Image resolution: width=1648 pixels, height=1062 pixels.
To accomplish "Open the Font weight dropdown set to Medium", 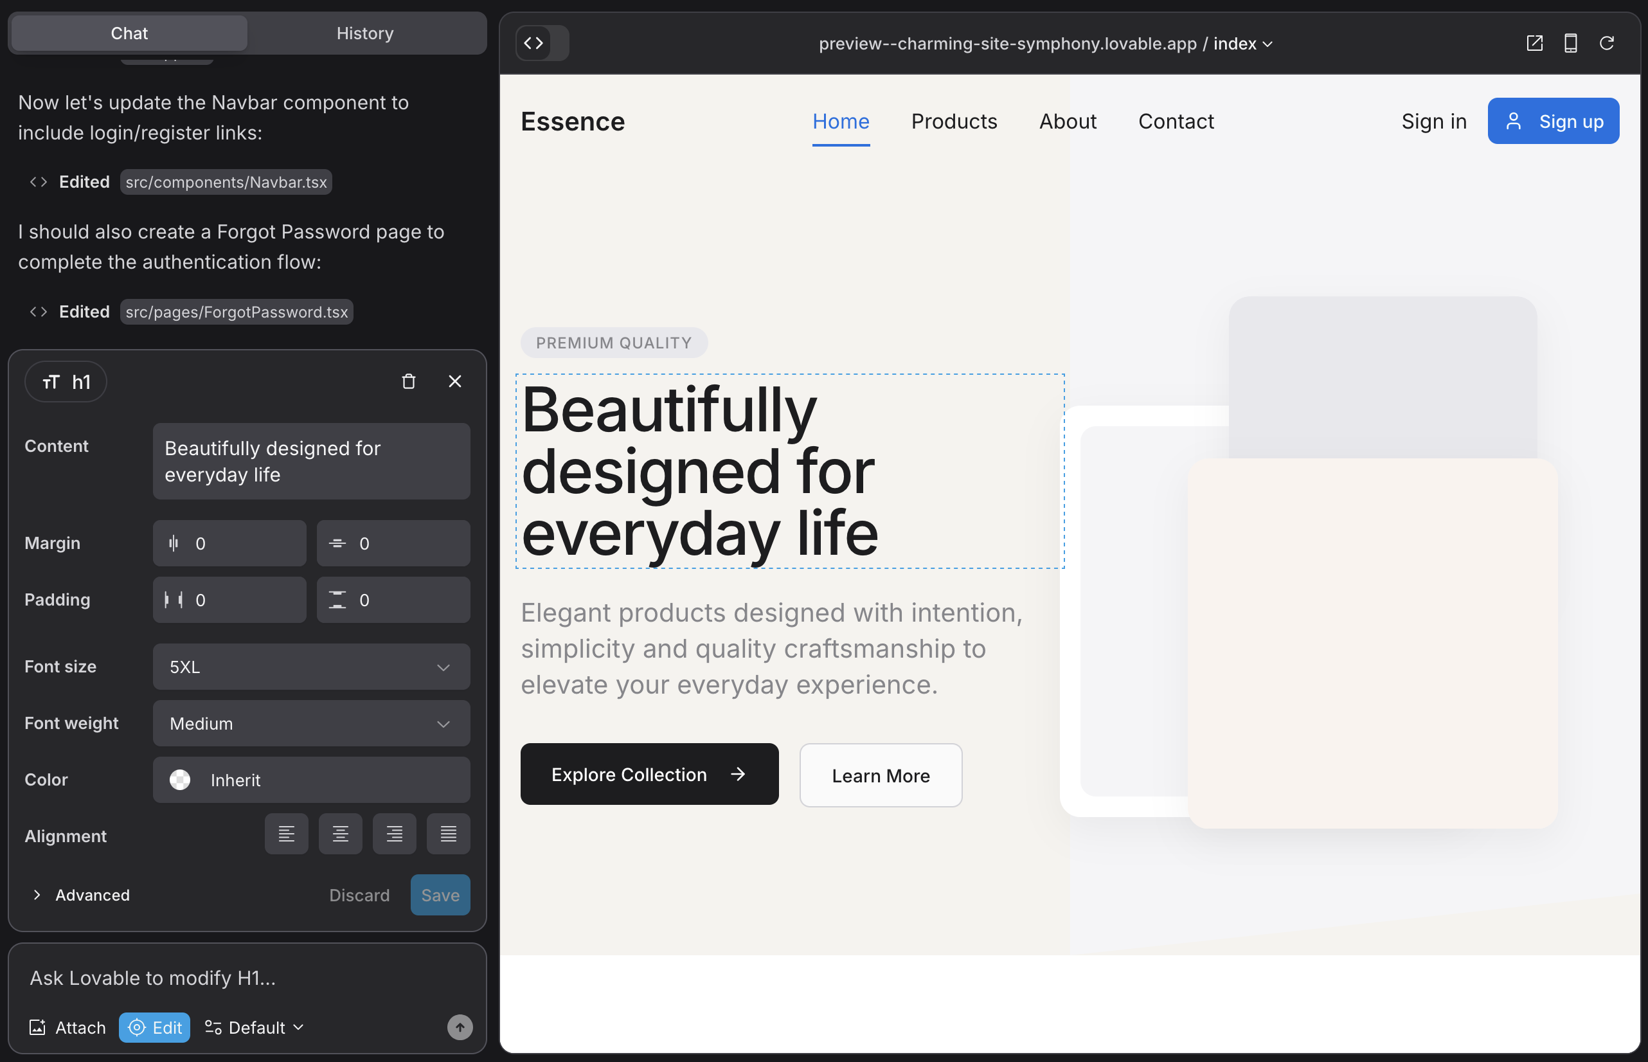I will pos(311,723).
